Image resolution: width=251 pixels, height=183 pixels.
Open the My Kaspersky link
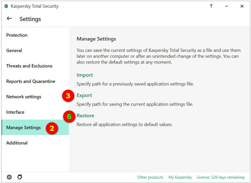(x=180, y=177)
